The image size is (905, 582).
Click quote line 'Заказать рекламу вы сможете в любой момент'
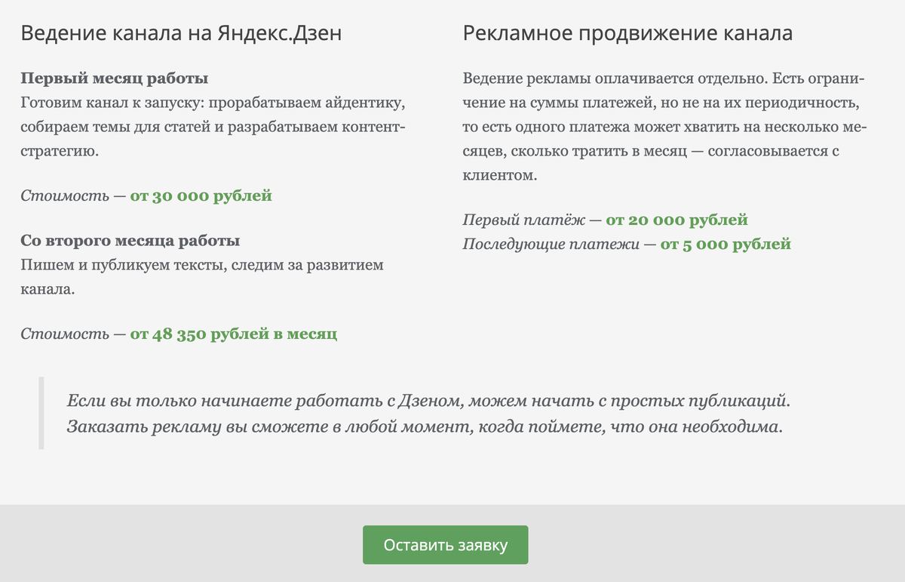[425, 426]
